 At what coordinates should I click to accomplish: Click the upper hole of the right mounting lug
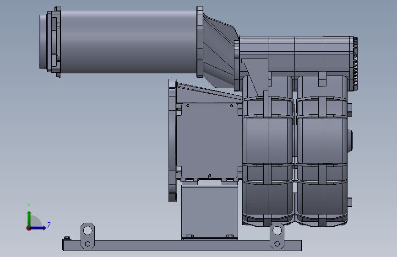pos(277,230)
